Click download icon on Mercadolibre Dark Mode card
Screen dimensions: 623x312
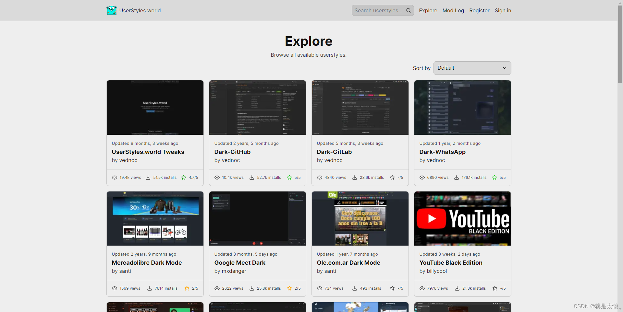click(x=150, y=288)
